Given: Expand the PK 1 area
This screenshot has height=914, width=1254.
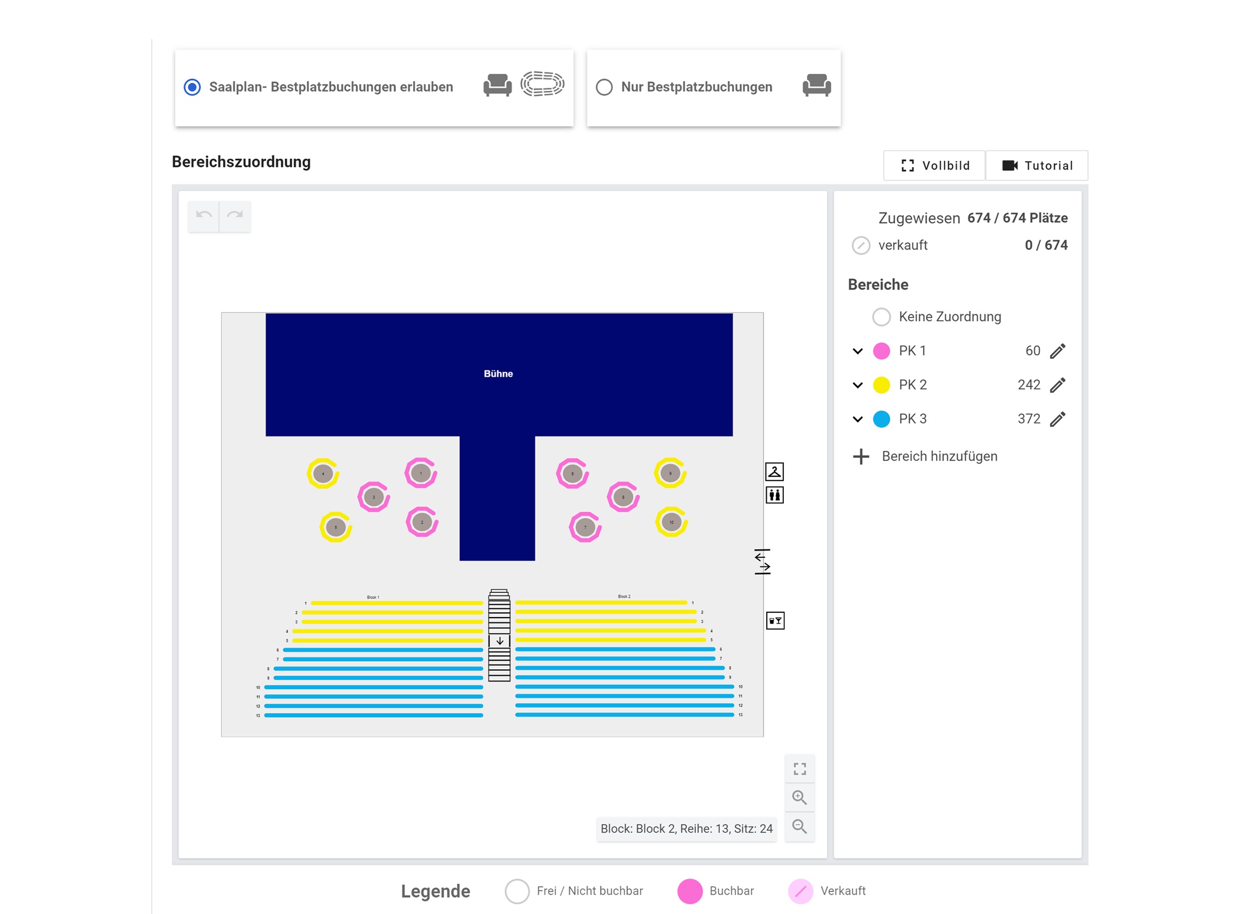Looking at the screenshot, I should [858, 351].
